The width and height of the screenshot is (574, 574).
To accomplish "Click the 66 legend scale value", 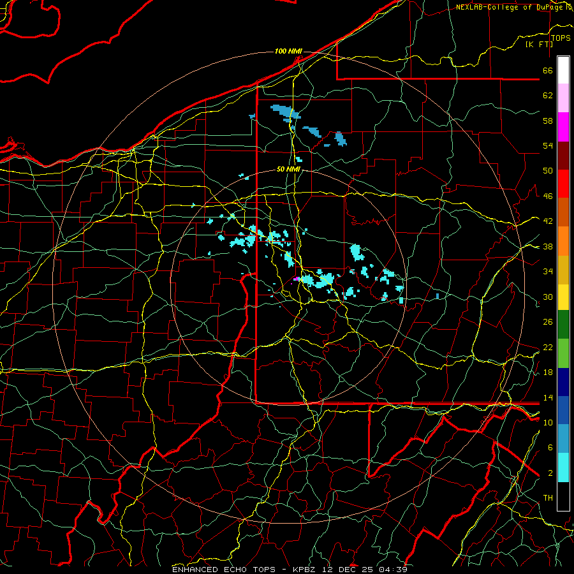I will point(548,70).
